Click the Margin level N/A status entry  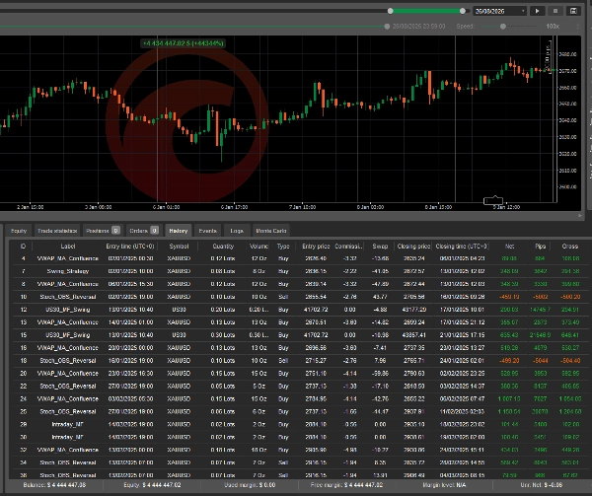click(444, 485)
